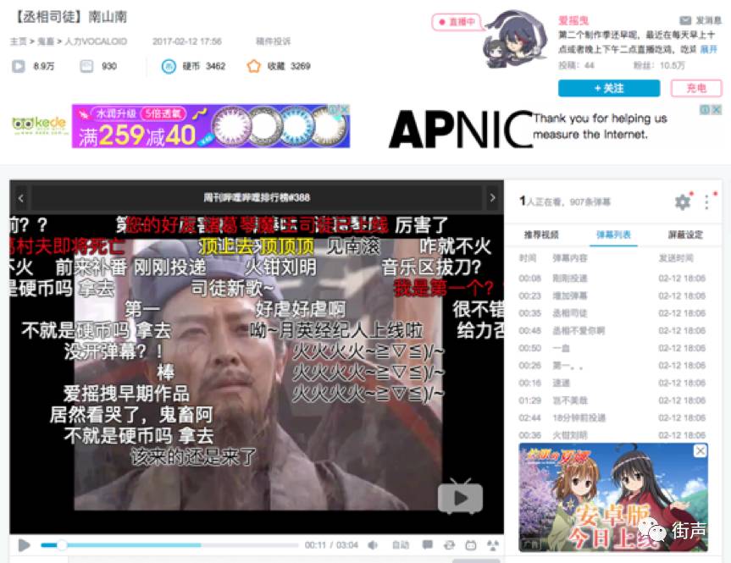Toggle danmaku display icon in player bar
Image resolution: width=731 pixels, height=563 pixels.
click(427, 545)
